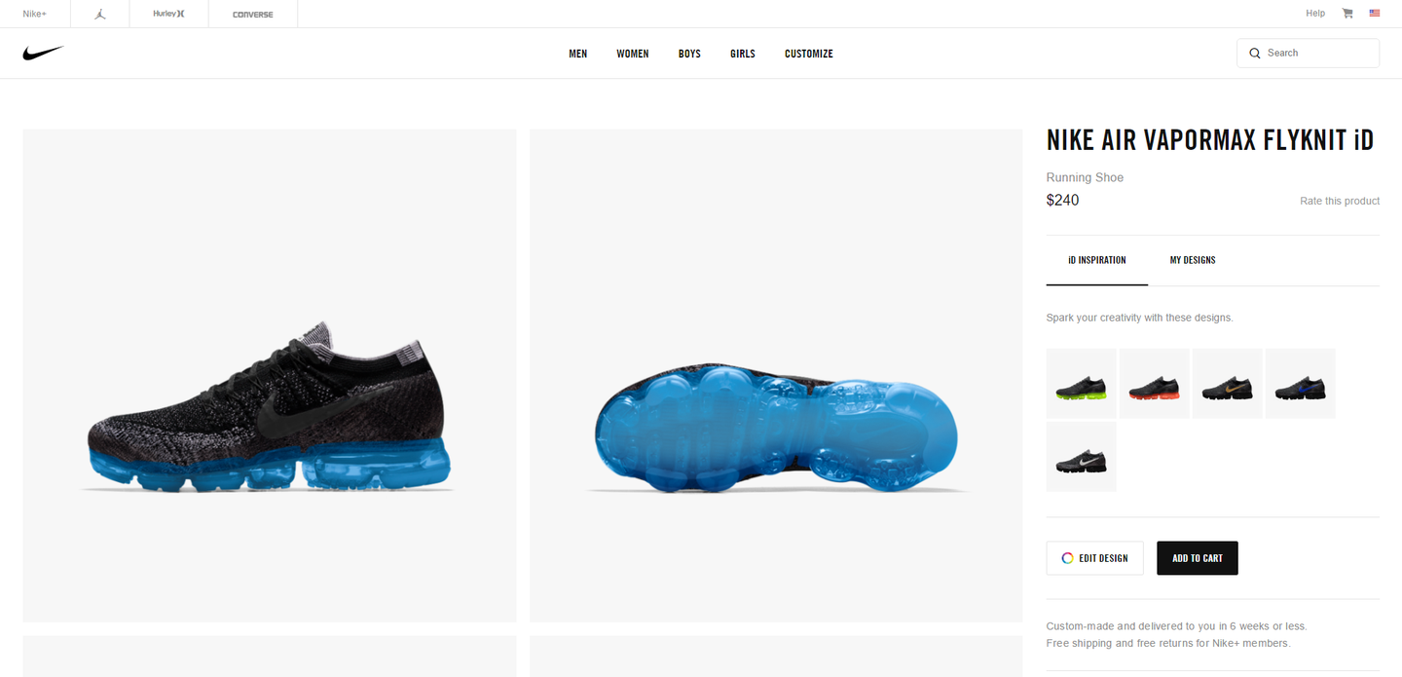Select the iD INSPIRATION tab
This screenshot has height=677, width=1402.
click(x=1097, y=260)
